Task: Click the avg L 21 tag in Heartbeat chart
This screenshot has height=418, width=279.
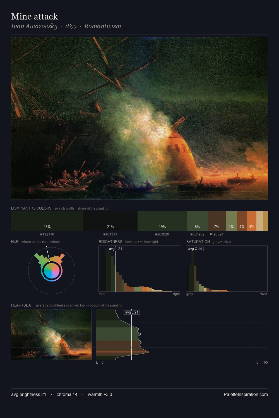Action: (x=132, y=312)
